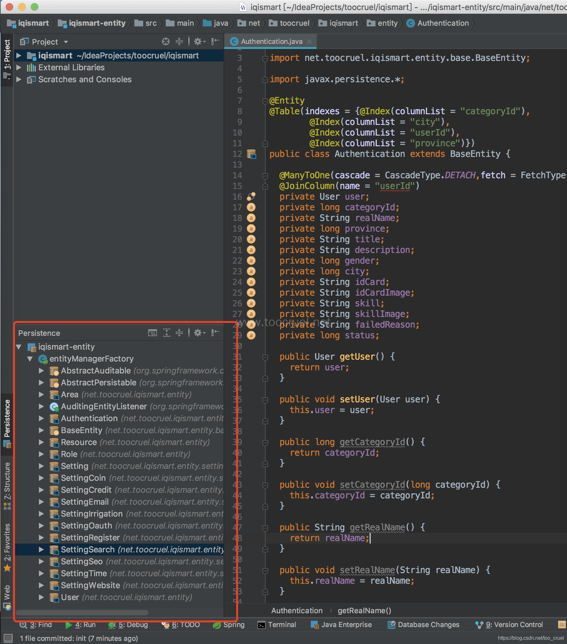Viewport: 567px width, 644px height.
Task: Expand the Authentication entity node
Action: tap(41, 418)
